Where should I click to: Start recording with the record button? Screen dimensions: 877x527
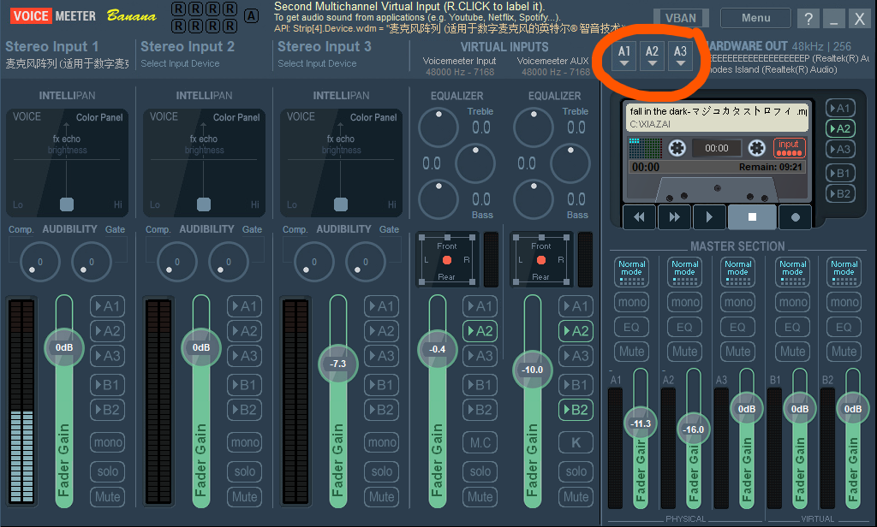795,216
